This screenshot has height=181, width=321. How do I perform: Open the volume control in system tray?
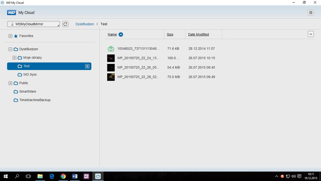(294, 176)
